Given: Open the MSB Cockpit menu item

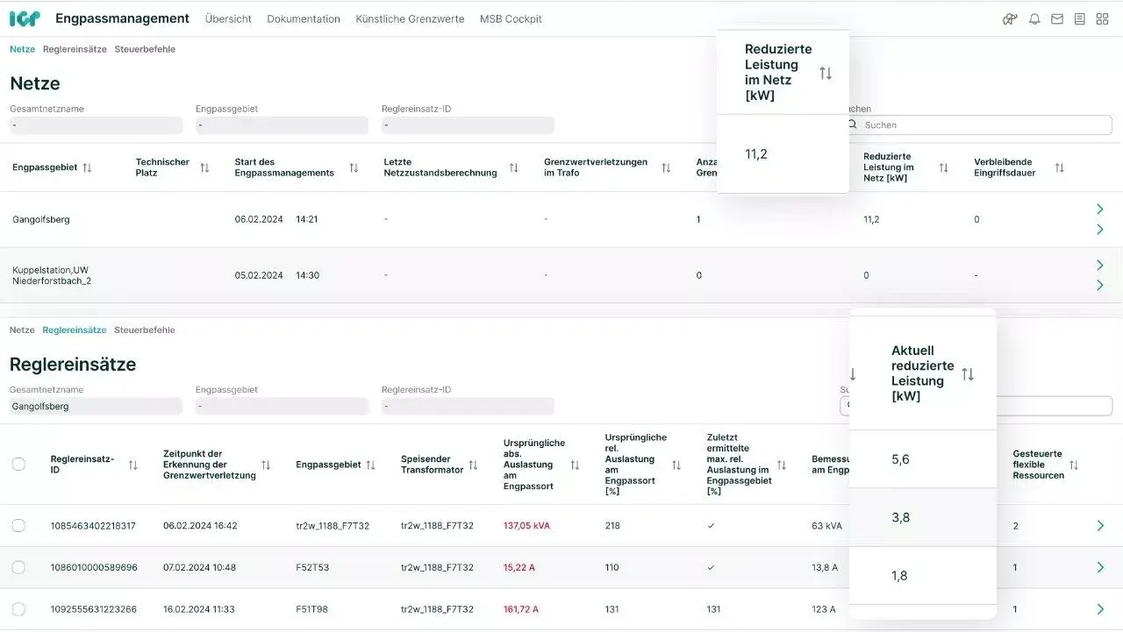Looking at the screenshot, I should pyautogui.click(x=511, y=19).
